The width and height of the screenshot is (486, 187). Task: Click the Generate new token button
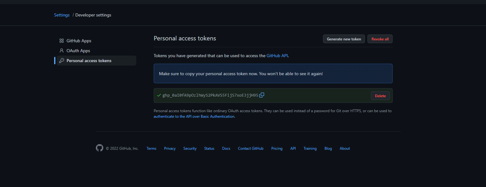pyautogui.click(x=344, y=39)
